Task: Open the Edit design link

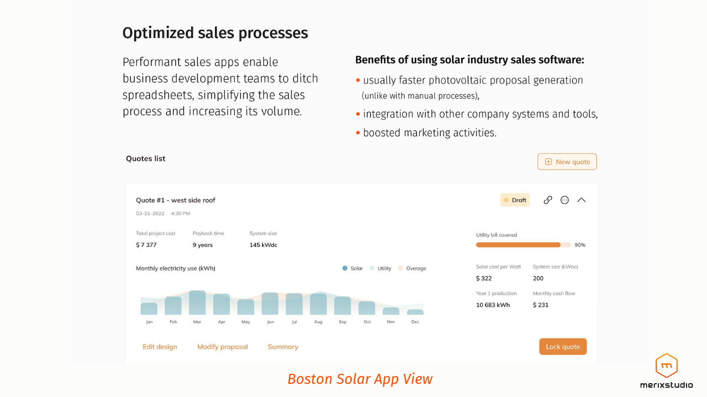Action: pyautogui.click(x=160, y=346)
